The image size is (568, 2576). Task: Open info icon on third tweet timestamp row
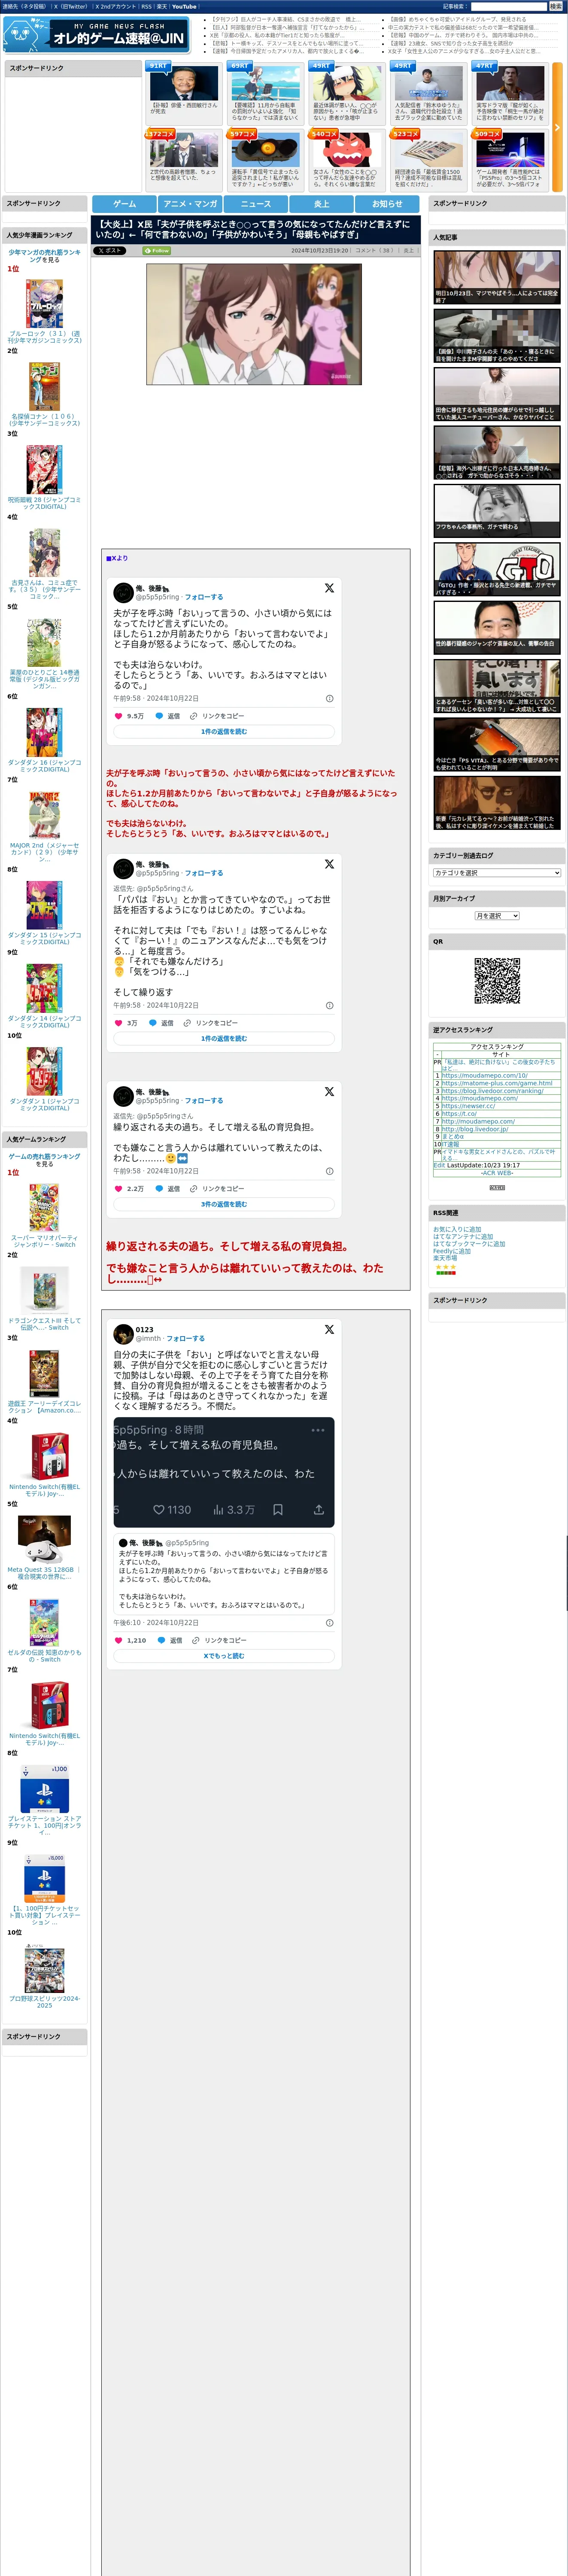pos(330,1171)
